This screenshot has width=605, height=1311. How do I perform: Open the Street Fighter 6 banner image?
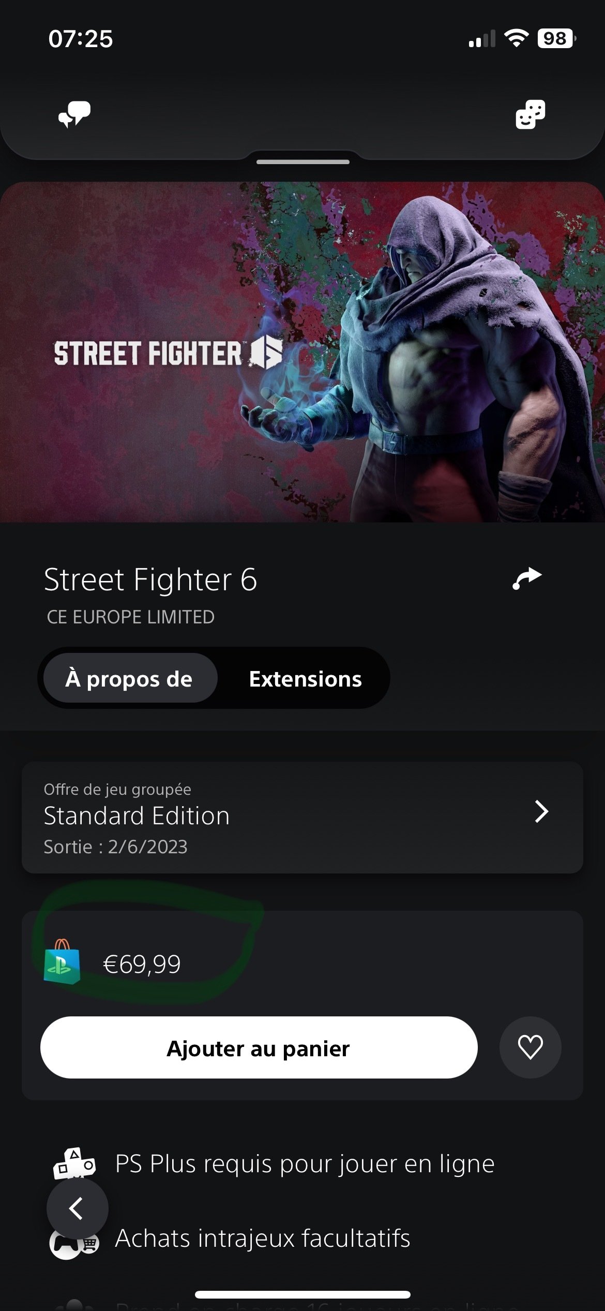303,352
